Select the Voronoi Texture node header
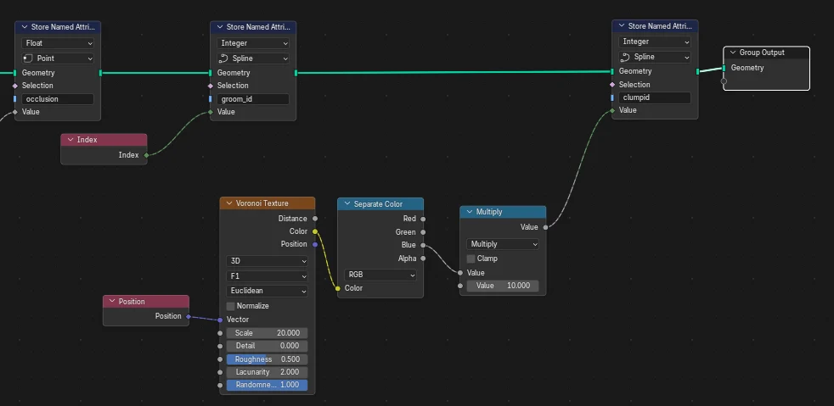The width and height of the screenshot is (834, 406). (267, 203)
